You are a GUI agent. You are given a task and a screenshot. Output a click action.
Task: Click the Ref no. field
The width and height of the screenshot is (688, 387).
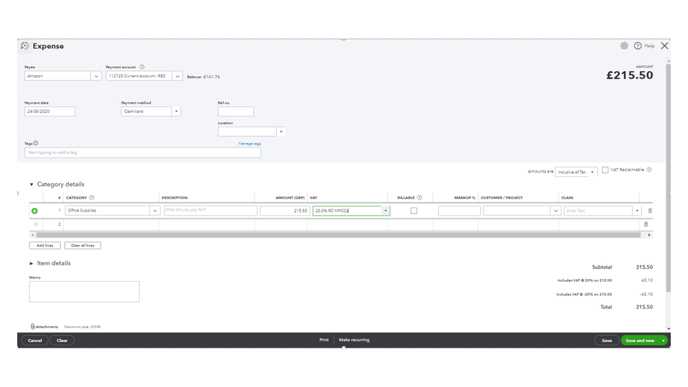pos(236,112)
